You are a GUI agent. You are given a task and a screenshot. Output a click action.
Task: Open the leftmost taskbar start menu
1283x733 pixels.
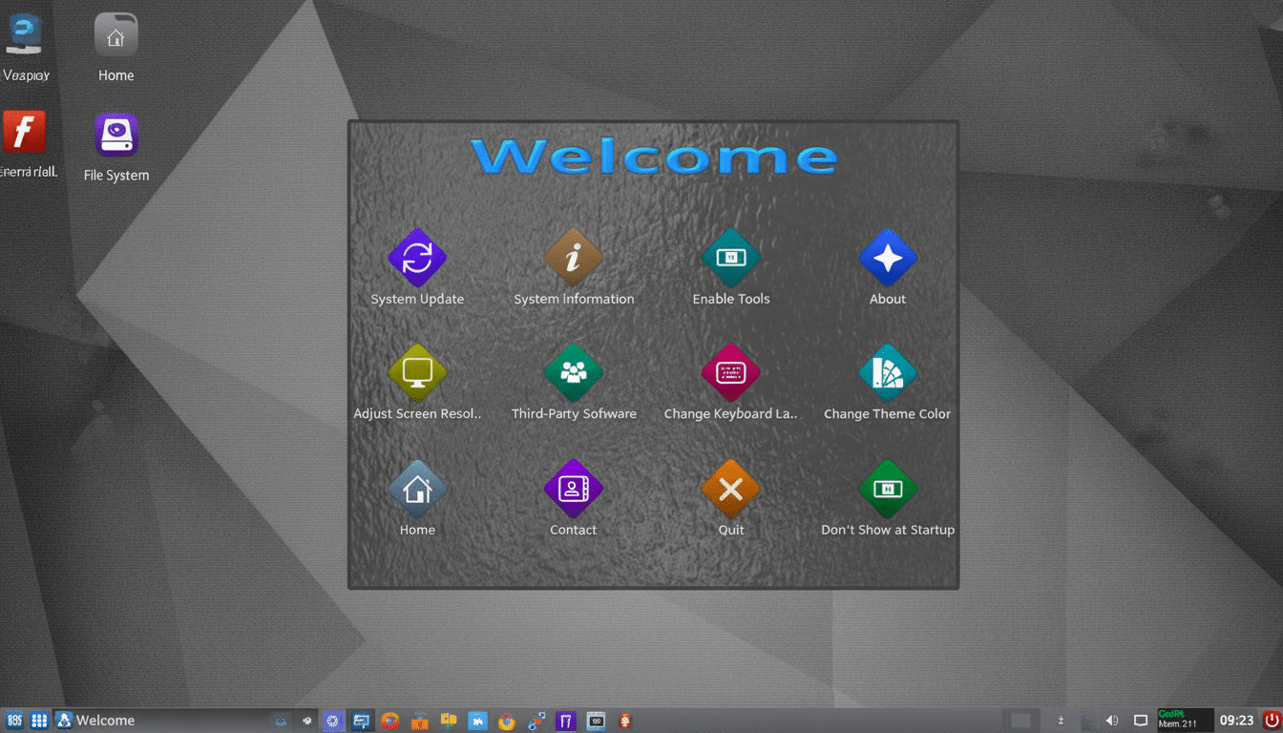pyautogui.click(x=13, y=721)
